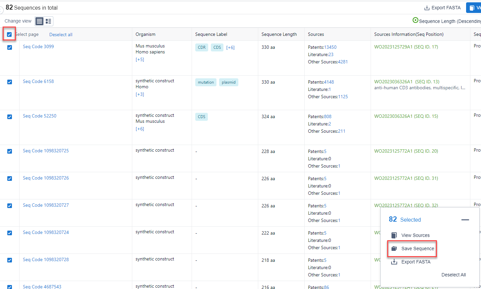Show [+3] more organisms for Seq 6158
The height and width of the screenshot is (289, 481).
[140, 95]
